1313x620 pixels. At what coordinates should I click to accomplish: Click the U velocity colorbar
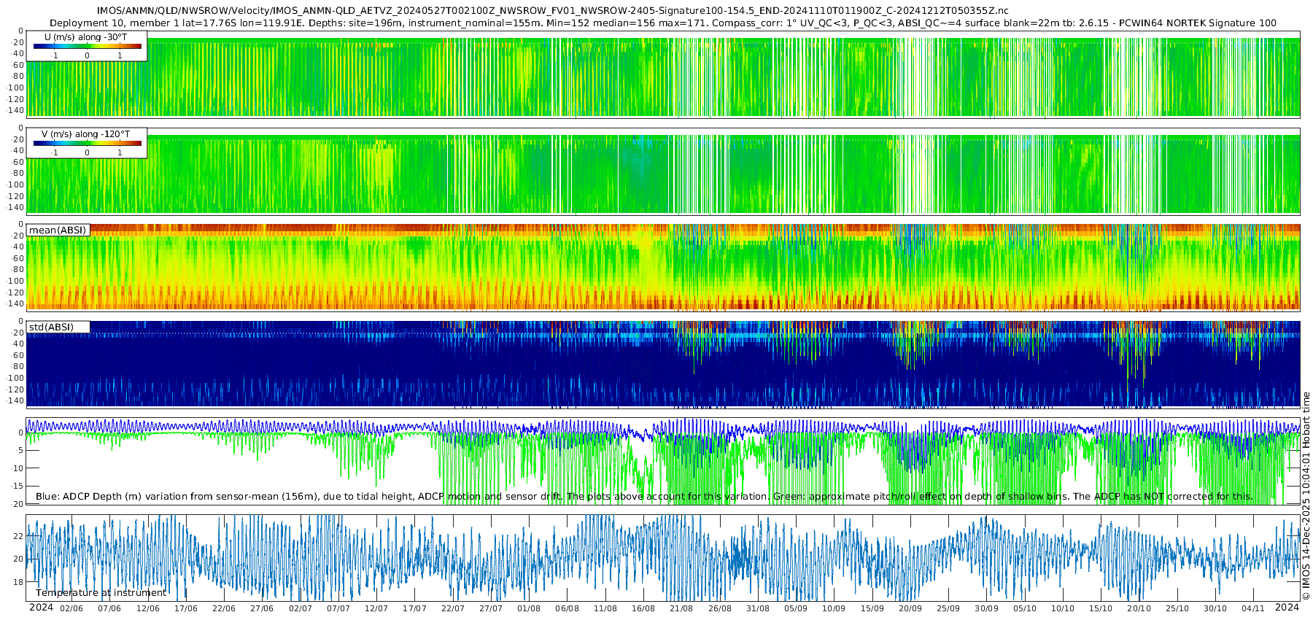pos(88,46)
